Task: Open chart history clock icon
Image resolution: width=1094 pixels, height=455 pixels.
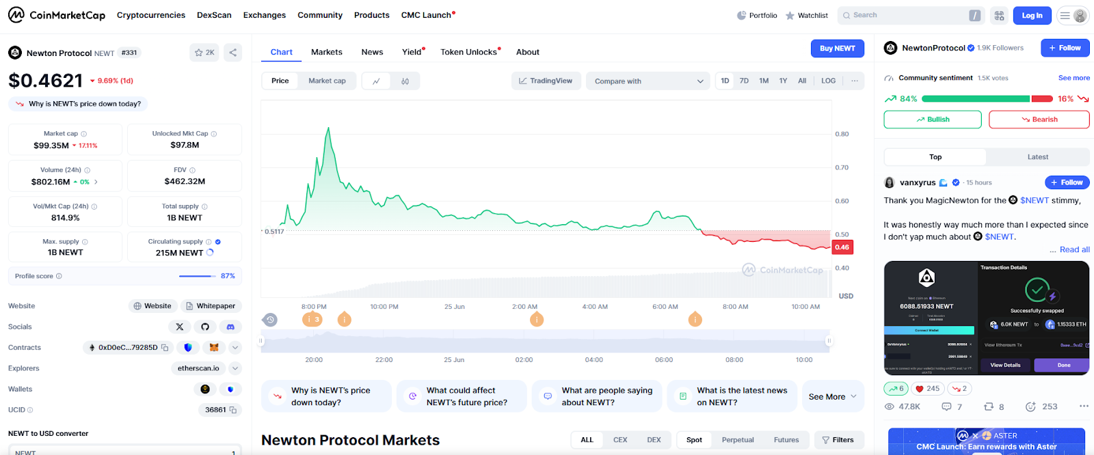Action: 270,320
